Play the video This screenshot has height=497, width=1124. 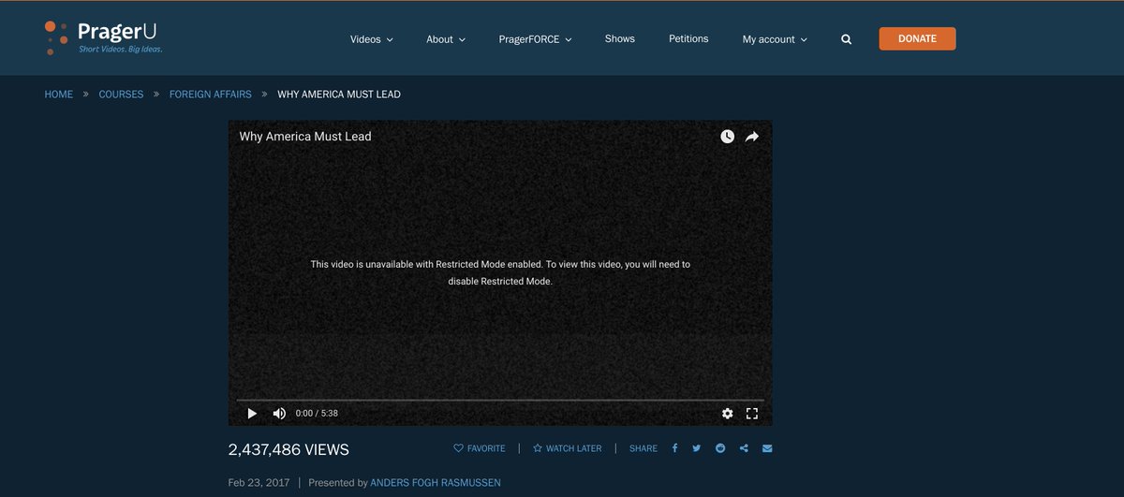(251, 413)
